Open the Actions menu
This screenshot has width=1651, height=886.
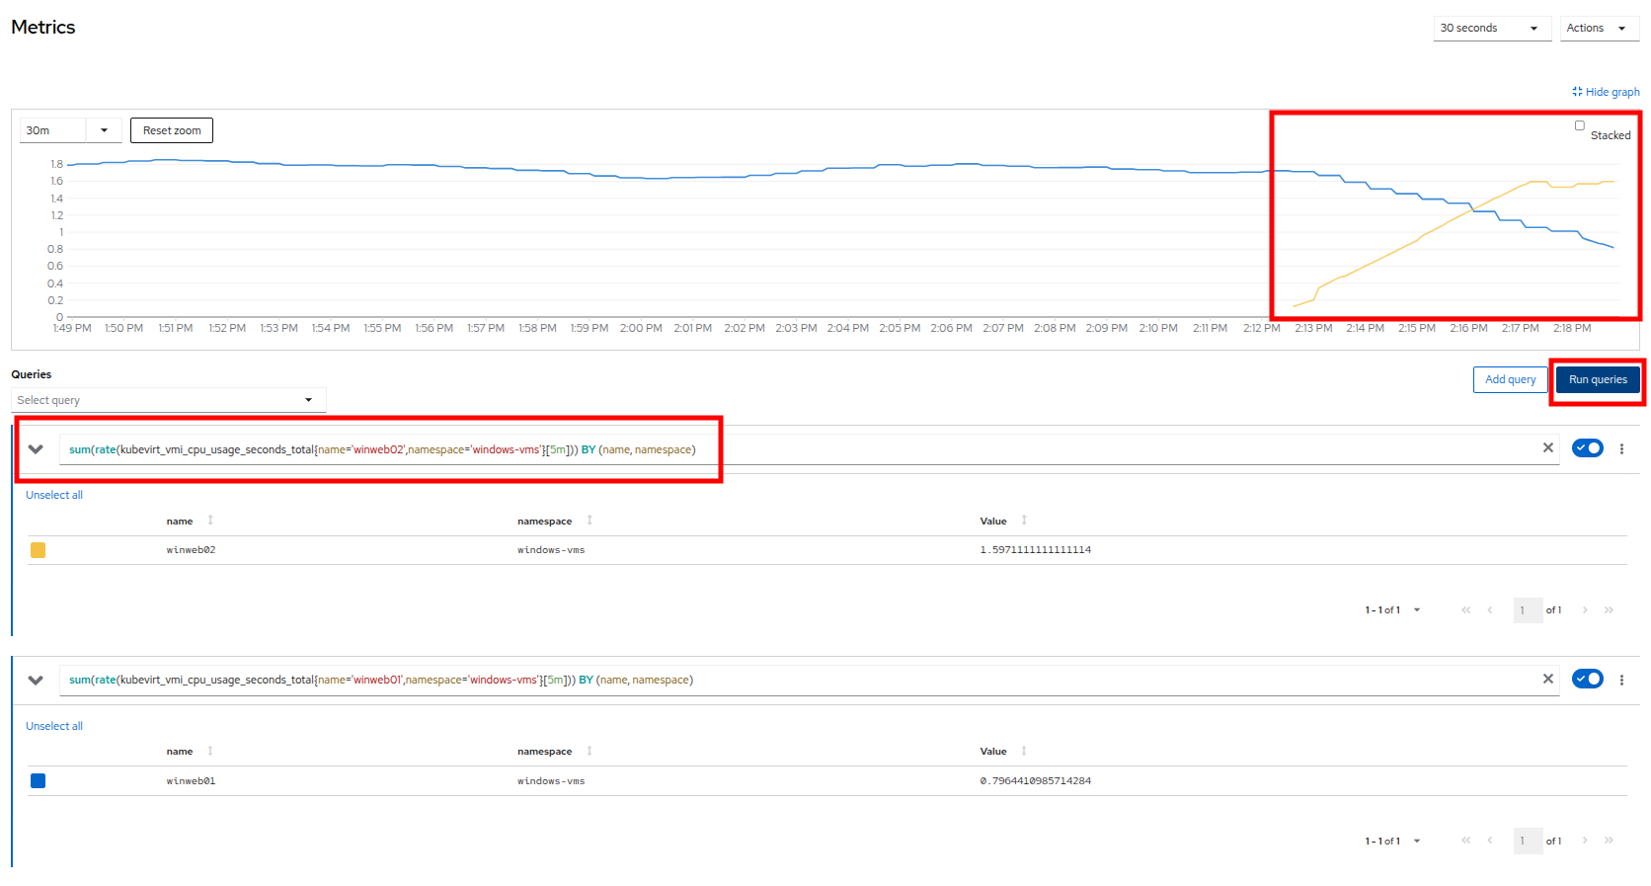[x=1596, y=29]
